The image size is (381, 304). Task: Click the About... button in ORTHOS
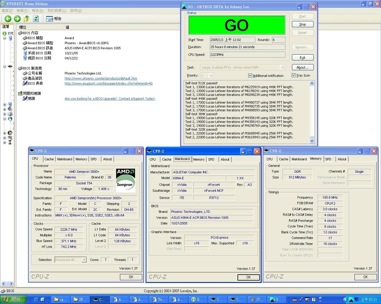click(x=302, y=67)
